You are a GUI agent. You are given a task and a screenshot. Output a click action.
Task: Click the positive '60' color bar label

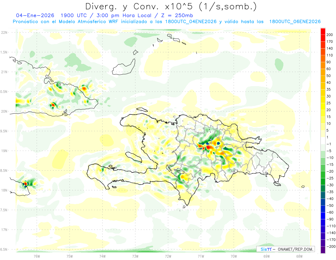tap(329, 69)
